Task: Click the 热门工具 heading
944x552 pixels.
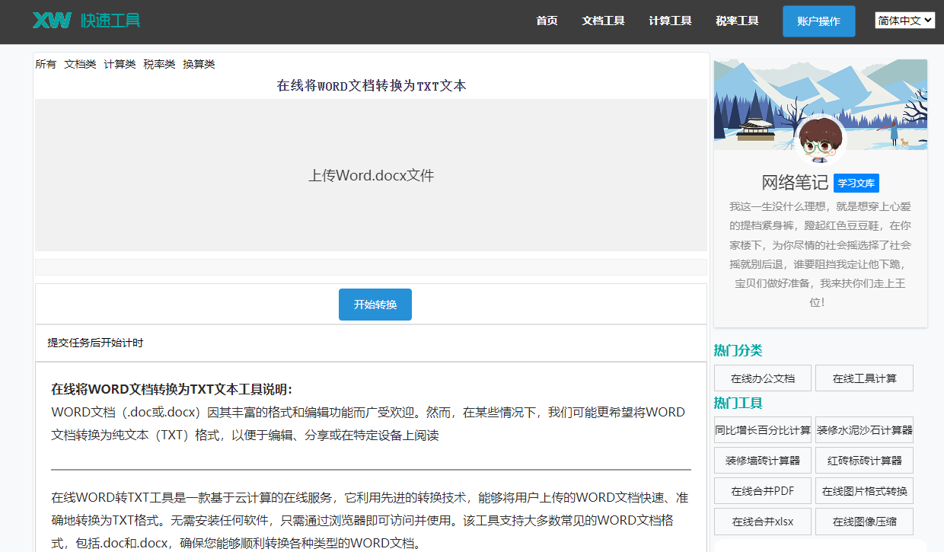Action: click(x=738, y=403)
